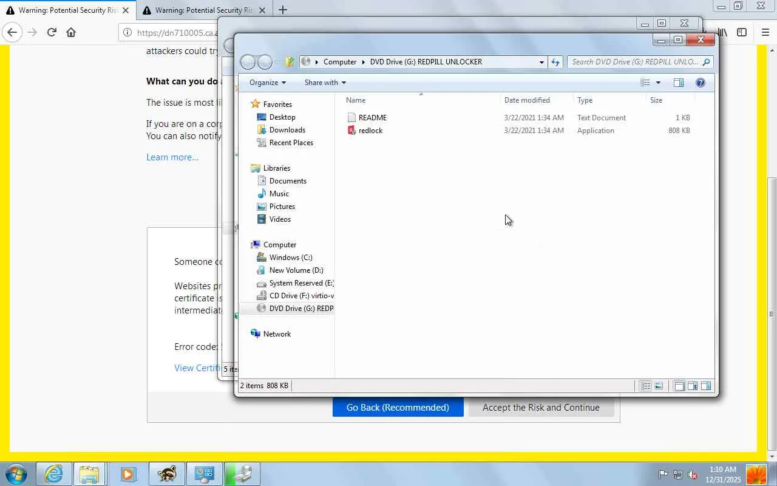This screenshot has width=777, height=486.
Task: Open the Pictures library
Action: tap(282, 207)
